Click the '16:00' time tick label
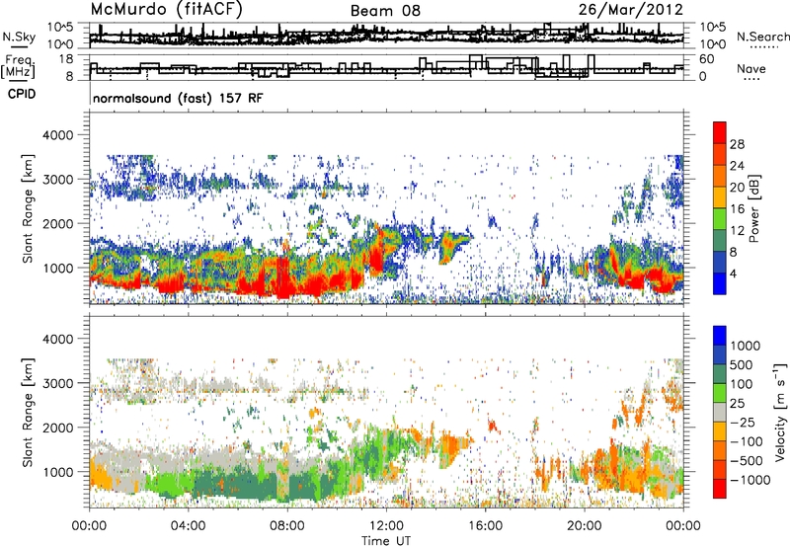Image resolution: width=790 pixels, height=547 pixels. pos(485,526)
